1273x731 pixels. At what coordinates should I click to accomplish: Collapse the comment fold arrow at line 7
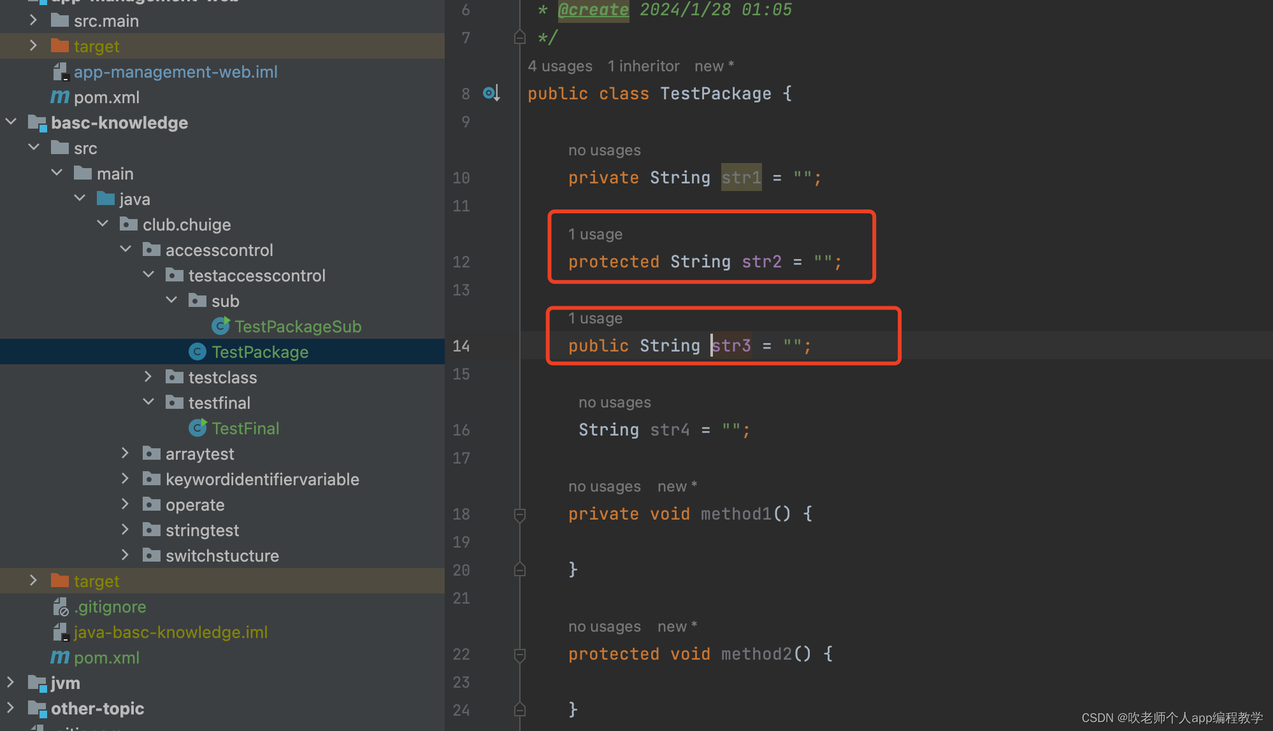(519, 38)
